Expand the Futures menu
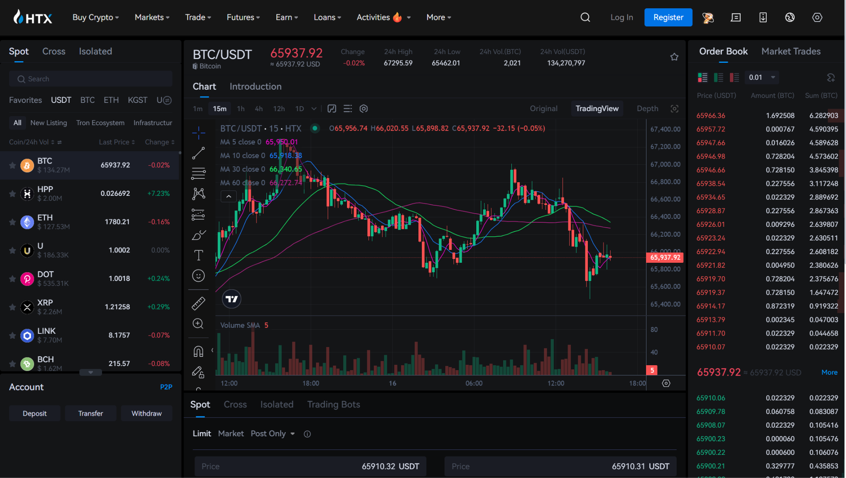Viewport: 846px width, 478px height. tap(243, 17)
